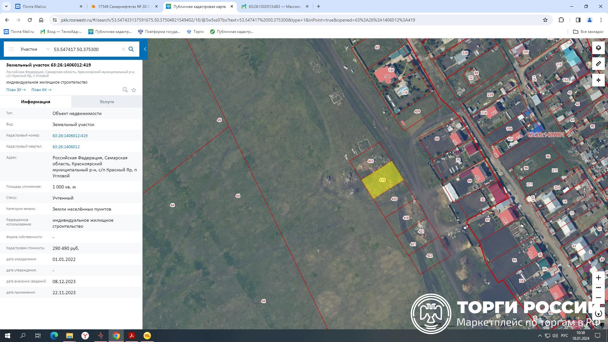Select the Информация tab

click(x=35, y=102)
